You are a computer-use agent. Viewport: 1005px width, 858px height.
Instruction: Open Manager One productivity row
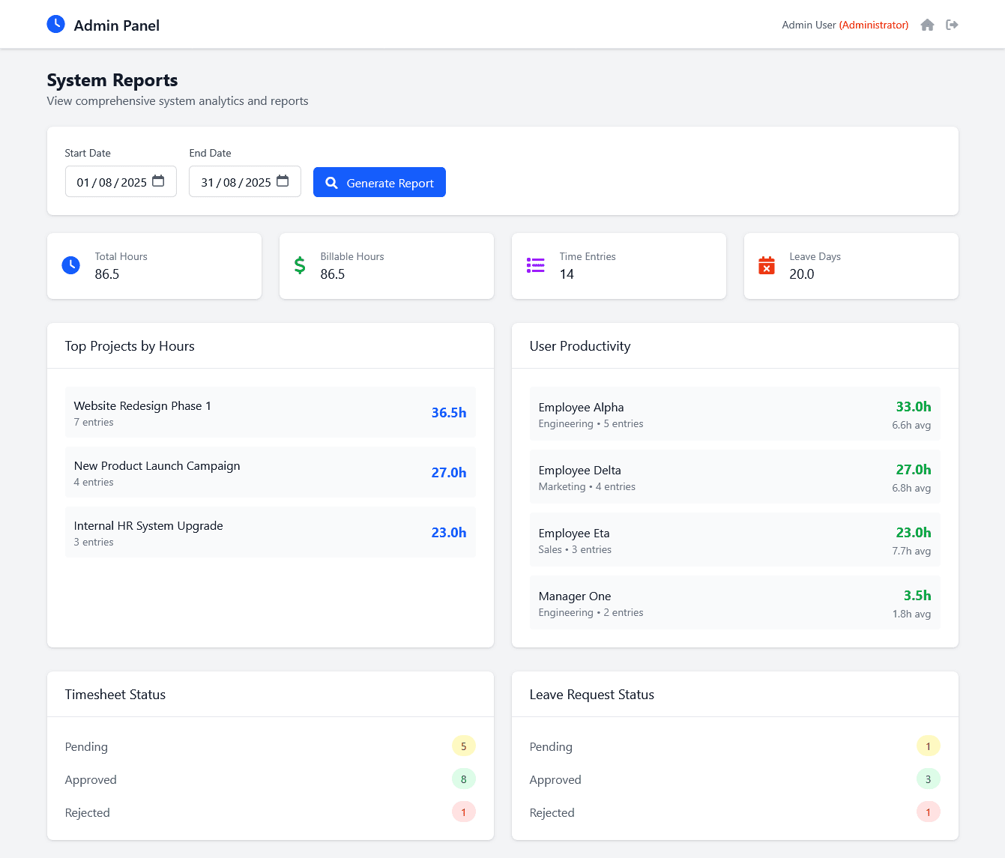tap(734, 604)
